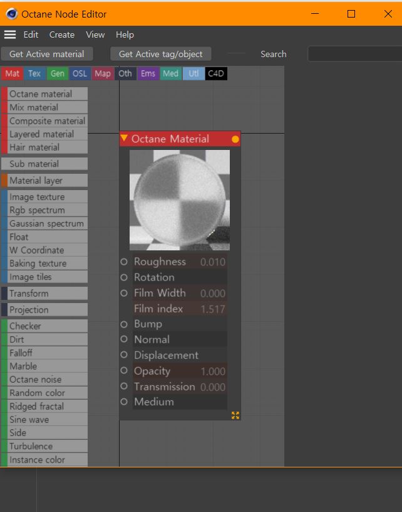Screen dimensions: 402x512
Task: Open the Help menu
Action: [x=125, y=35]
